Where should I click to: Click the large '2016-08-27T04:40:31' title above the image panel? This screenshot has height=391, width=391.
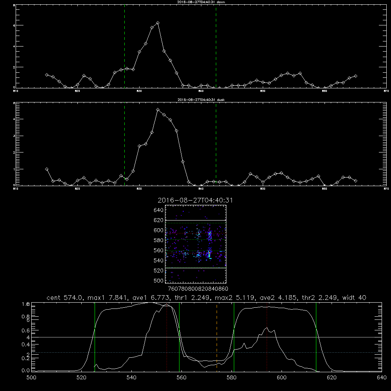[195, 200]
